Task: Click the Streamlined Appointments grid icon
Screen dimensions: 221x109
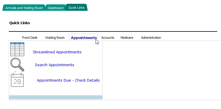Action: [x=17, y=49]
